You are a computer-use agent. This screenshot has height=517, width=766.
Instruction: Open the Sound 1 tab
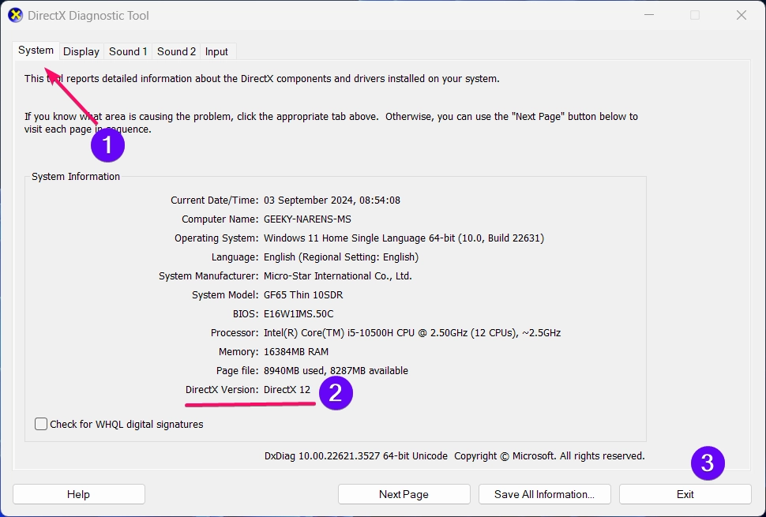pos(128,51)
